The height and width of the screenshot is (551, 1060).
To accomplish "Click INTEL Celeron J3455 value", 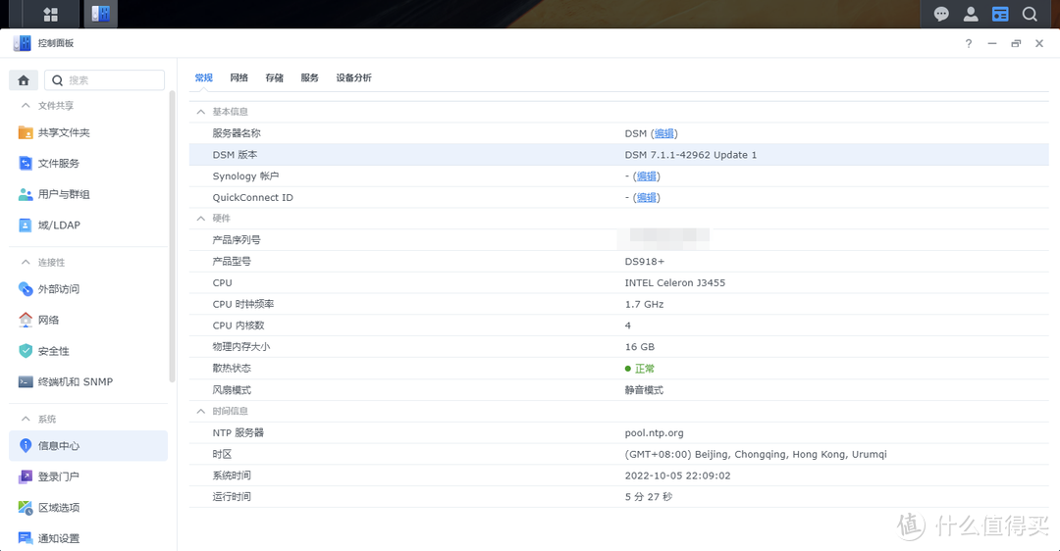I will [674, 283].
